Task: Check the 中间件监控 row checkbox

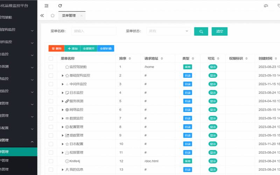Action: [x=51, y=84]
